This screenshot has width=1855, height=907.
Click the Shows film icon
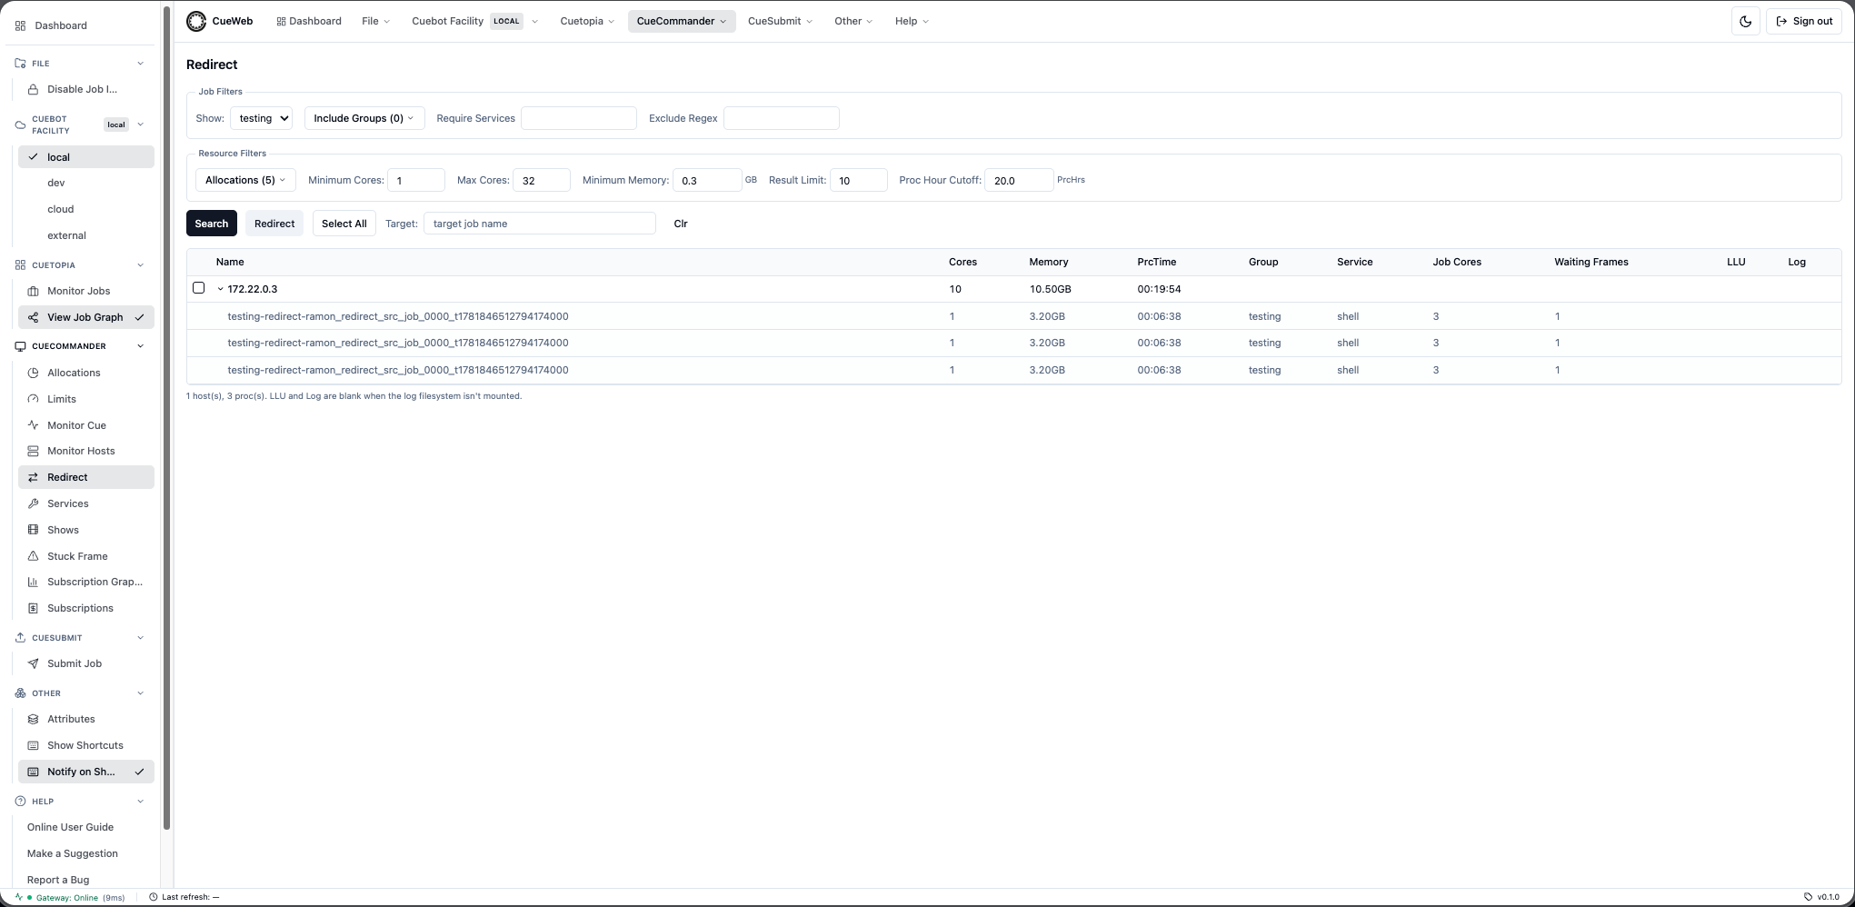click(34, 530)
